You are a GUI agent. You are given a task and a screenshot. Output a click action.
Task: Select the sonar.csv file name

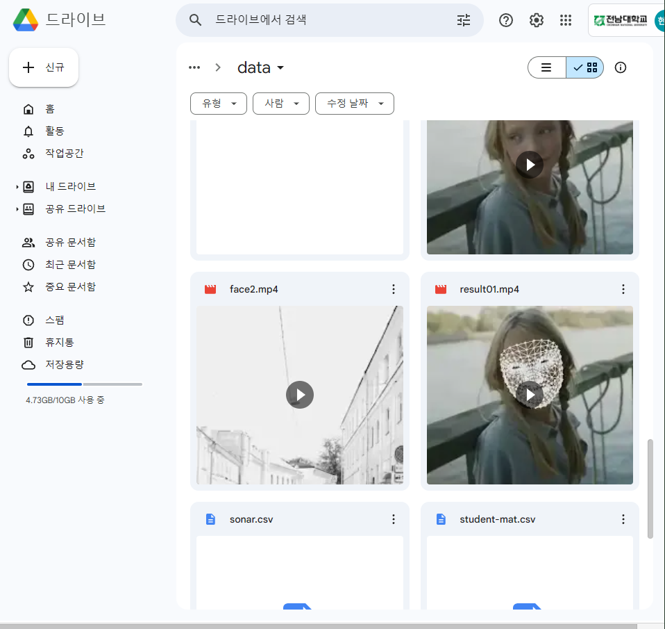click(x=251, y=519)
